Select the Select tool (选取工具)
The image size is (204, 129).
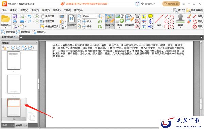click(x=47, y=21)
